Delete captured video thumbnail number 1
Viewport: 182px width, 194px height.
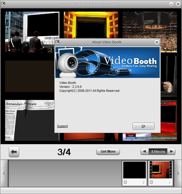pyautogui.click(x=151, y=182)
